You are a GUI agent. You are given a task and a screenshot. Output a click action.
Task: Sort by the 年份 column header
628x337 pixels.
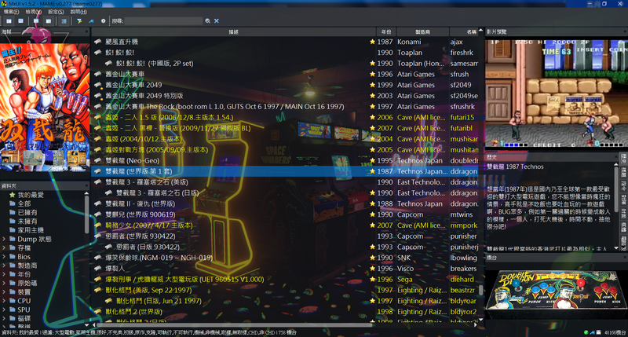386,32
